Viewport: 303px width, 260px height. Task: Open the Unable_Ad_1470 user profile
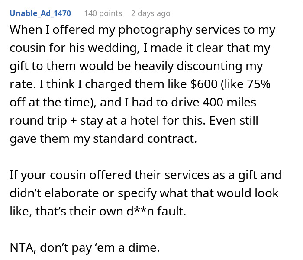[40, 13]
